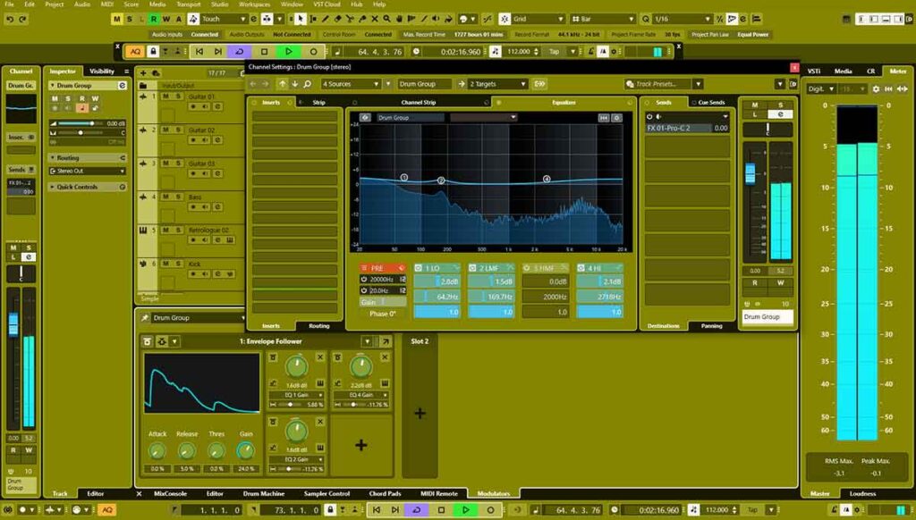Open the Grid snap type dropdown
916x520 pixels.
(538, 19)
